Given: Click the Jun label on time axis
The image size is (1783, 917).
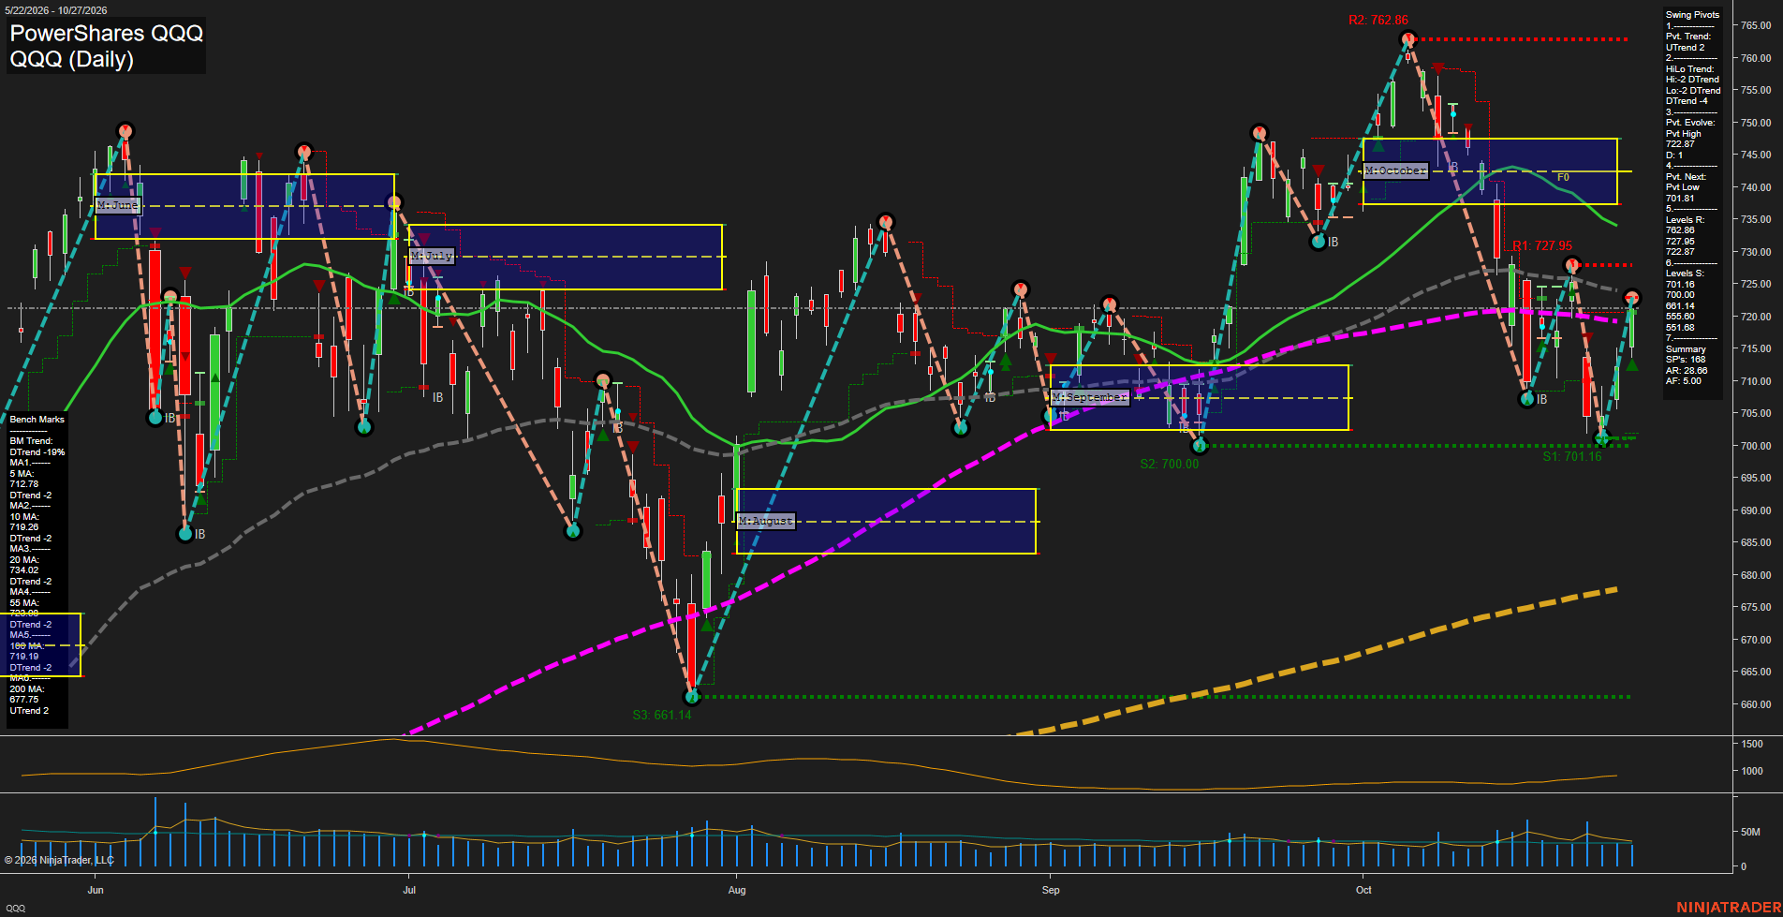Looking at the screenshot, I should (x=96, y=890).
